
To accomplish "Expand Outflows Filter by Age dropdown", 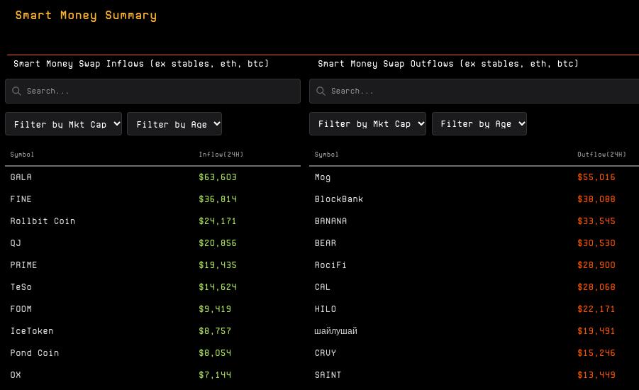I will (x=479, y=124).
